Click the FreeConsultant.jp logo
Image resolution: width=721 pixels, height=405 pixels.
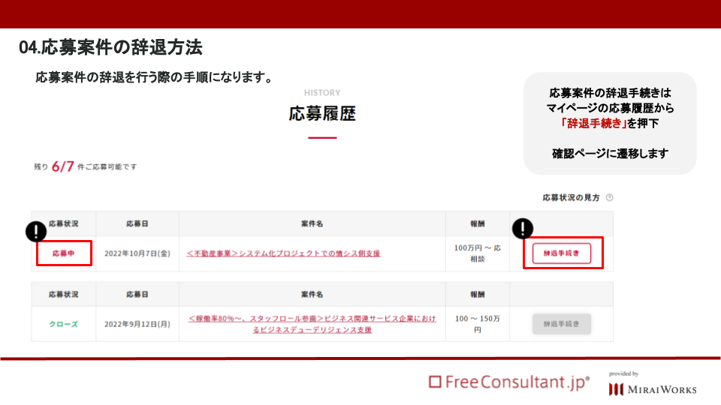(x=509, y=382)
